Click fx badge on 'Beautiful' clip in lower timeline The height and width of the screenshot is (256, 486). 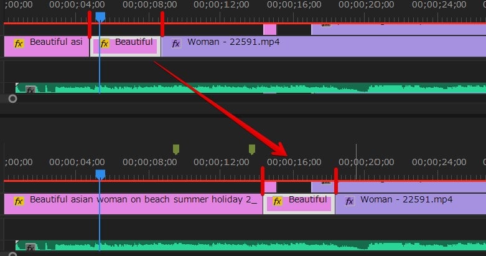(278, 201)
